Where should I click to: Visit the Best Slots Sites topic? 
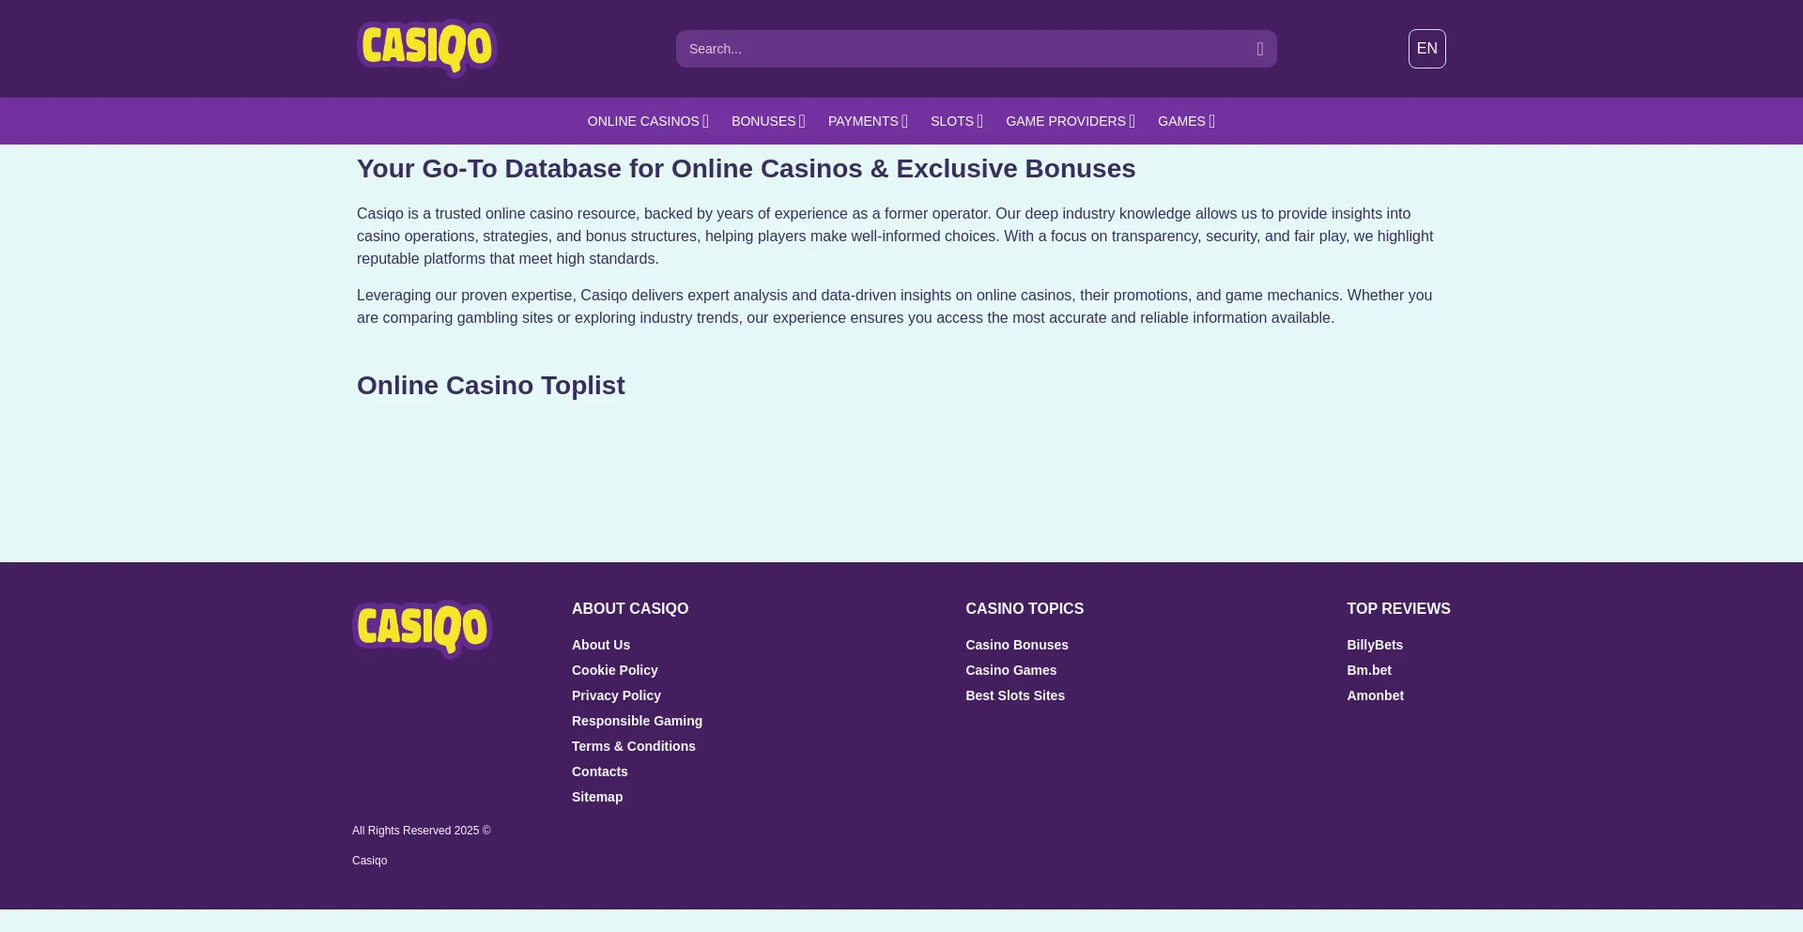1015,695
